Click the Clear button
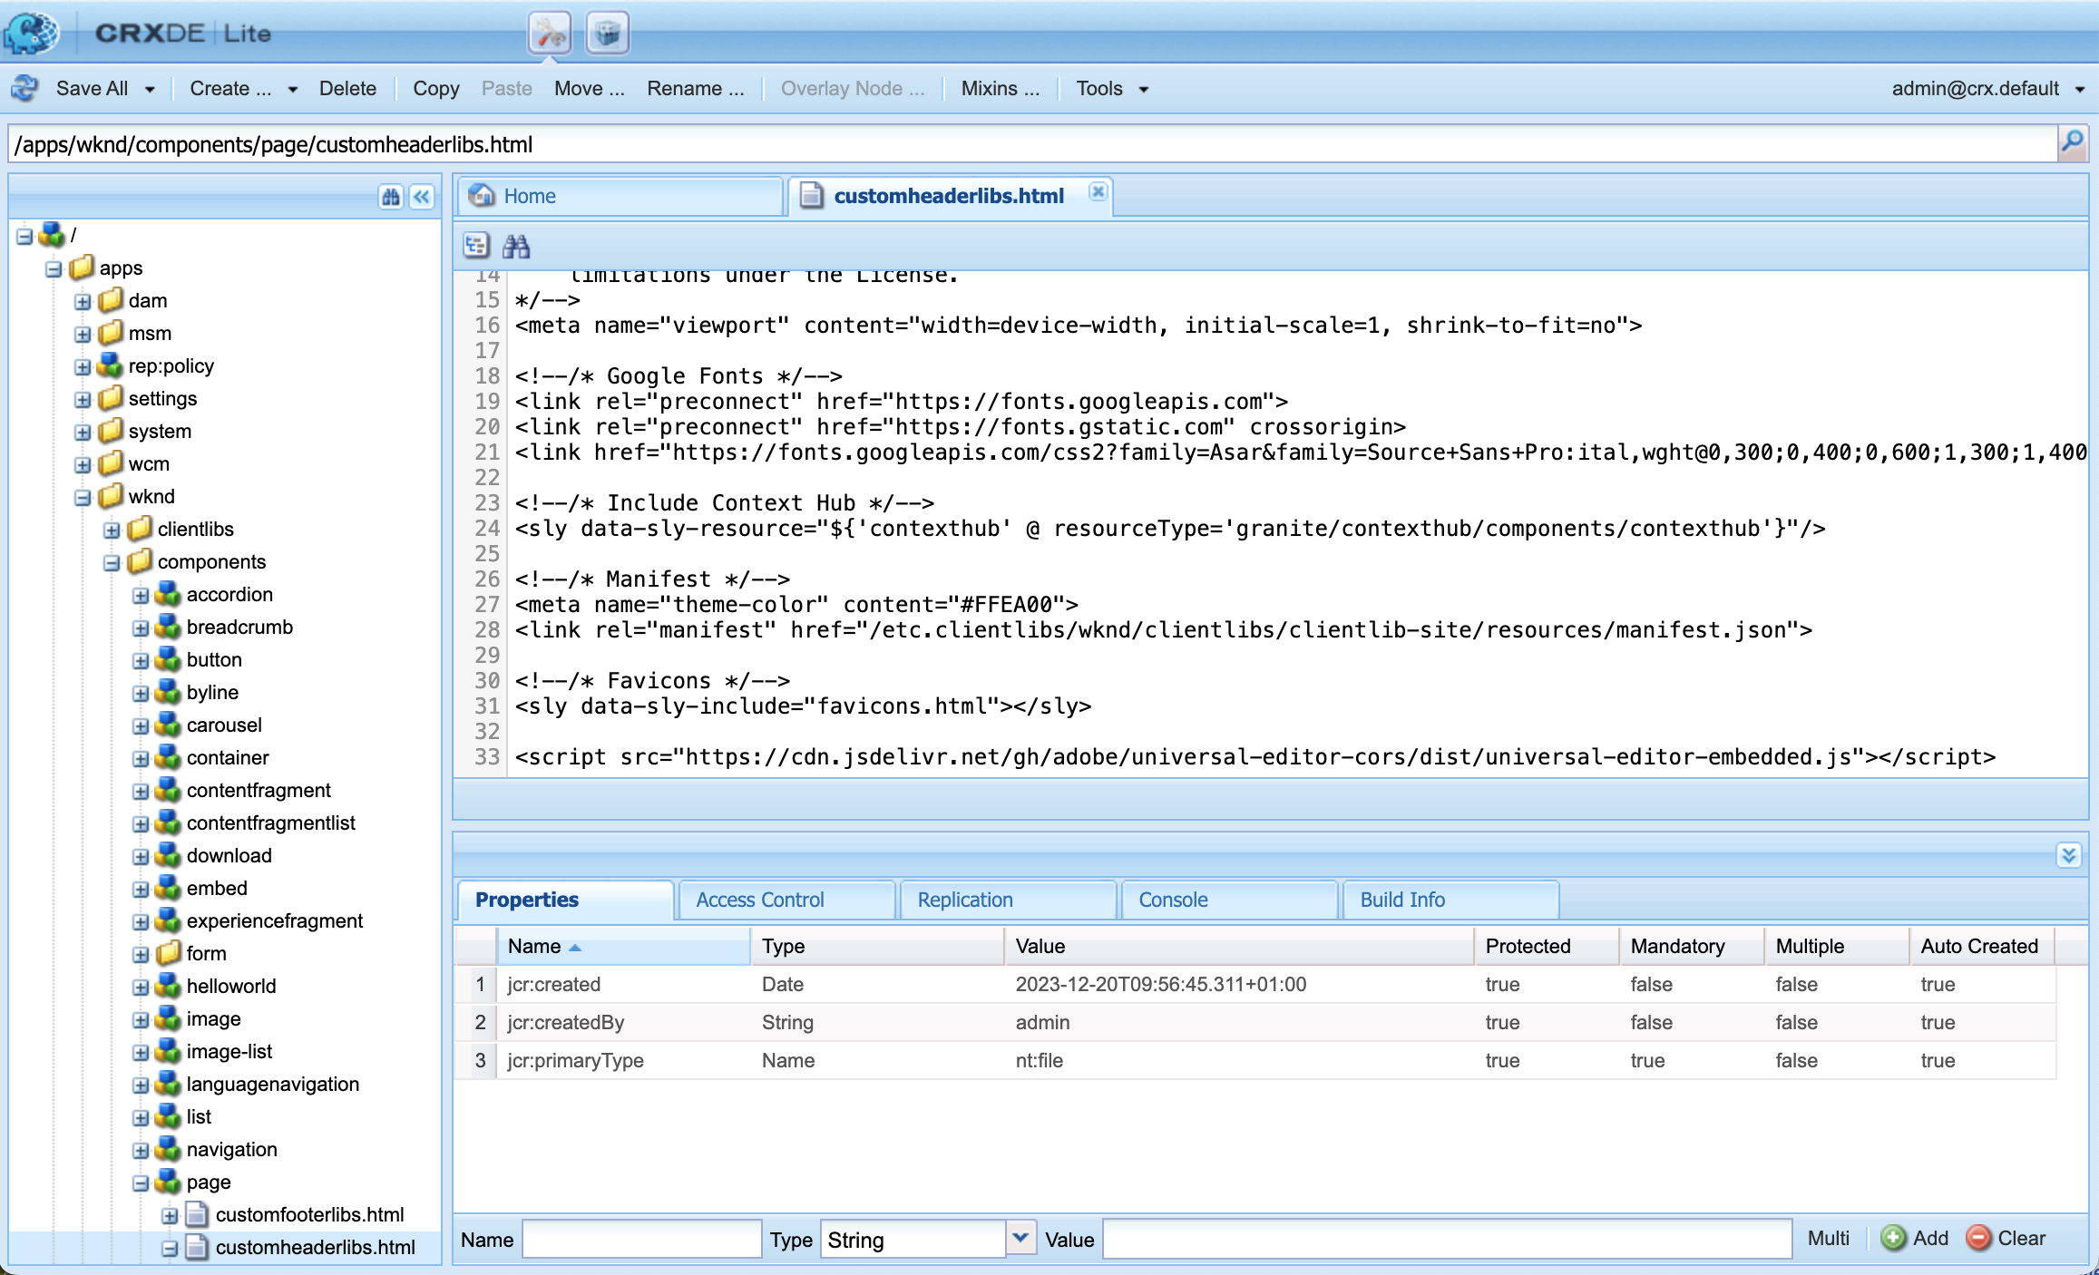 coord(2006,1239)
